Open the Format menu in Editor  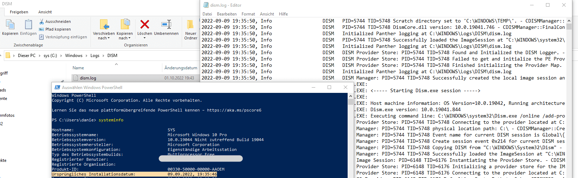(x=248, y=14)
